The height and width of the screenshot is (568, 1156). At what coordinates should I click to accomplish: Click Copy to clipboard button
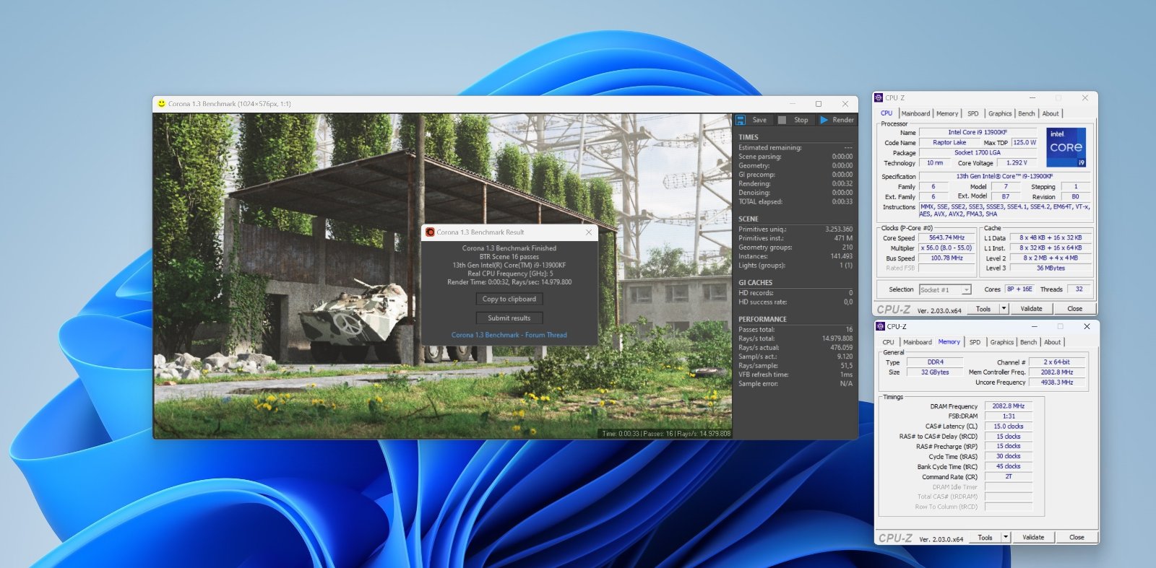coord(509,299)
